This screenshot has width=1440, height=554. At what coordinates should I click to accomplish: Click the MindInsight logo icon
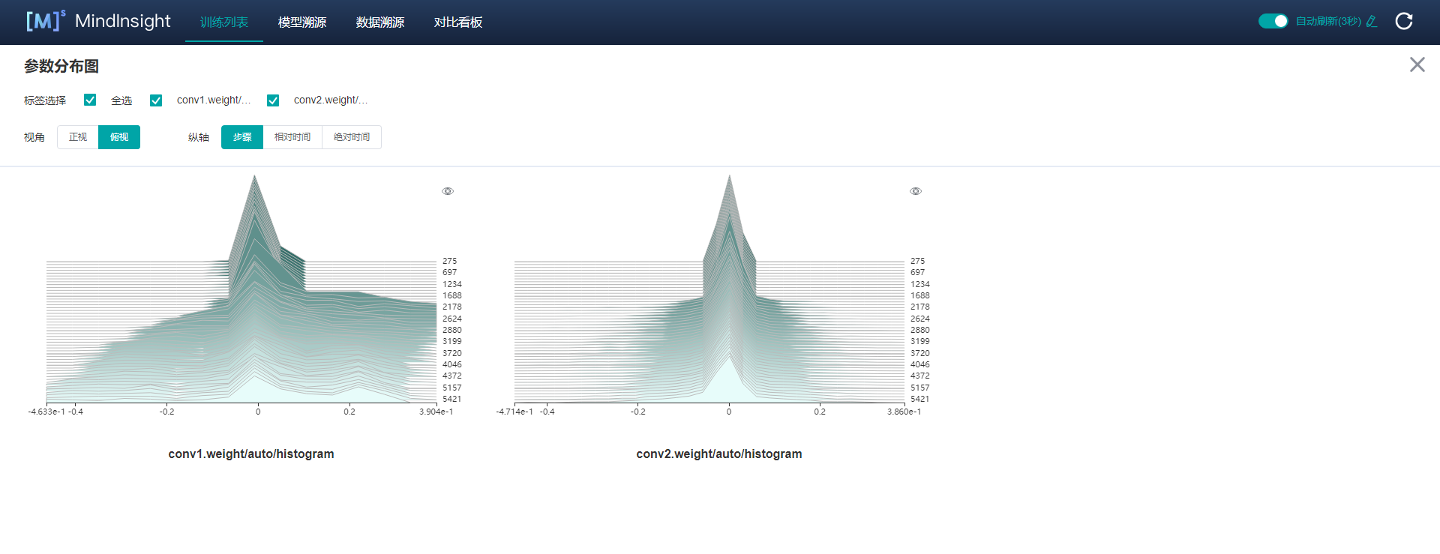point(45,21)
